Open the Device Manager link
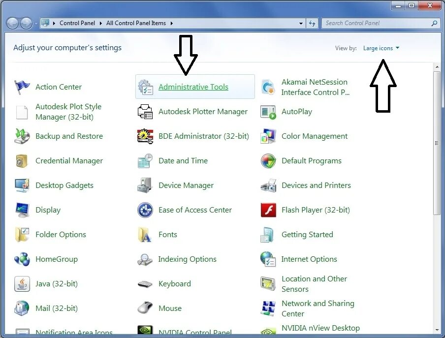This screenshot has height=338, width=445. coord(186,185)
